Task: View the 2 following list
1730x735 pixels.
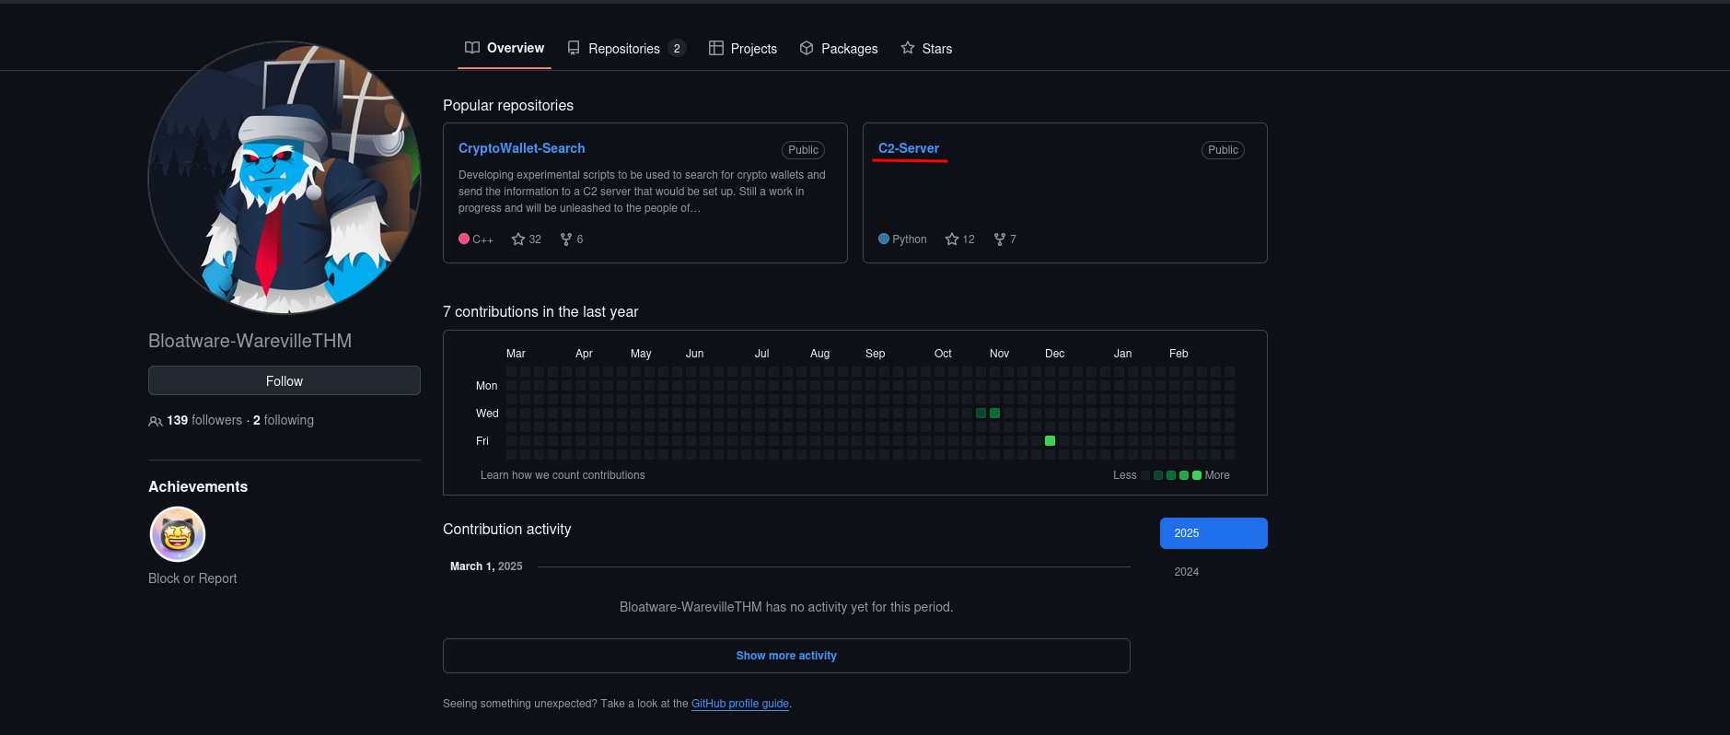Action: (284, 420)
